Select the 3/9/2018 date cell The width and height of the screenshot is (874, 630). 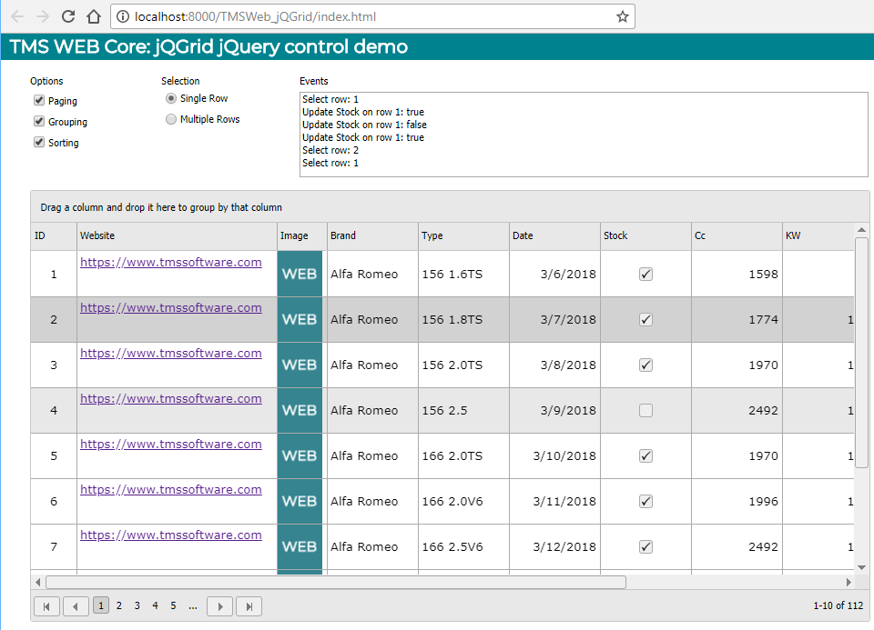tap(554, 410)
